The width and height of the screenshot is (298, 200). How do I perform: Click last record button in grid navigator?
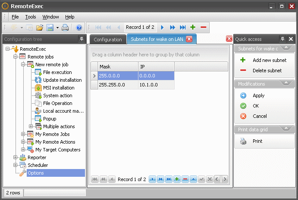169,179
